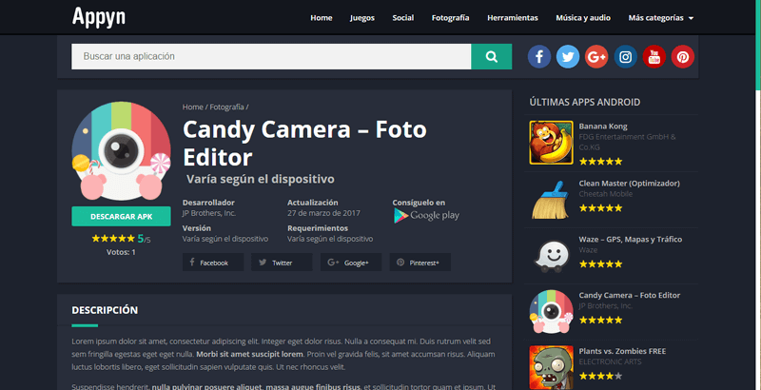The image size is (761, 390).
Task: Click the Fotografía breadcrumb link
Action: pyautogui.click(x=226, y=107)
